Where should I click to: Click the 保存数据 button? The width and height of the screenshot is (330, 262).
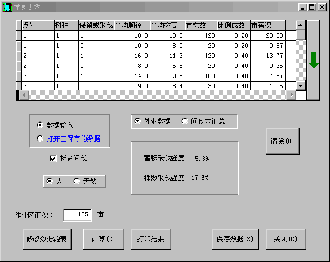click(x=235, y=239)
